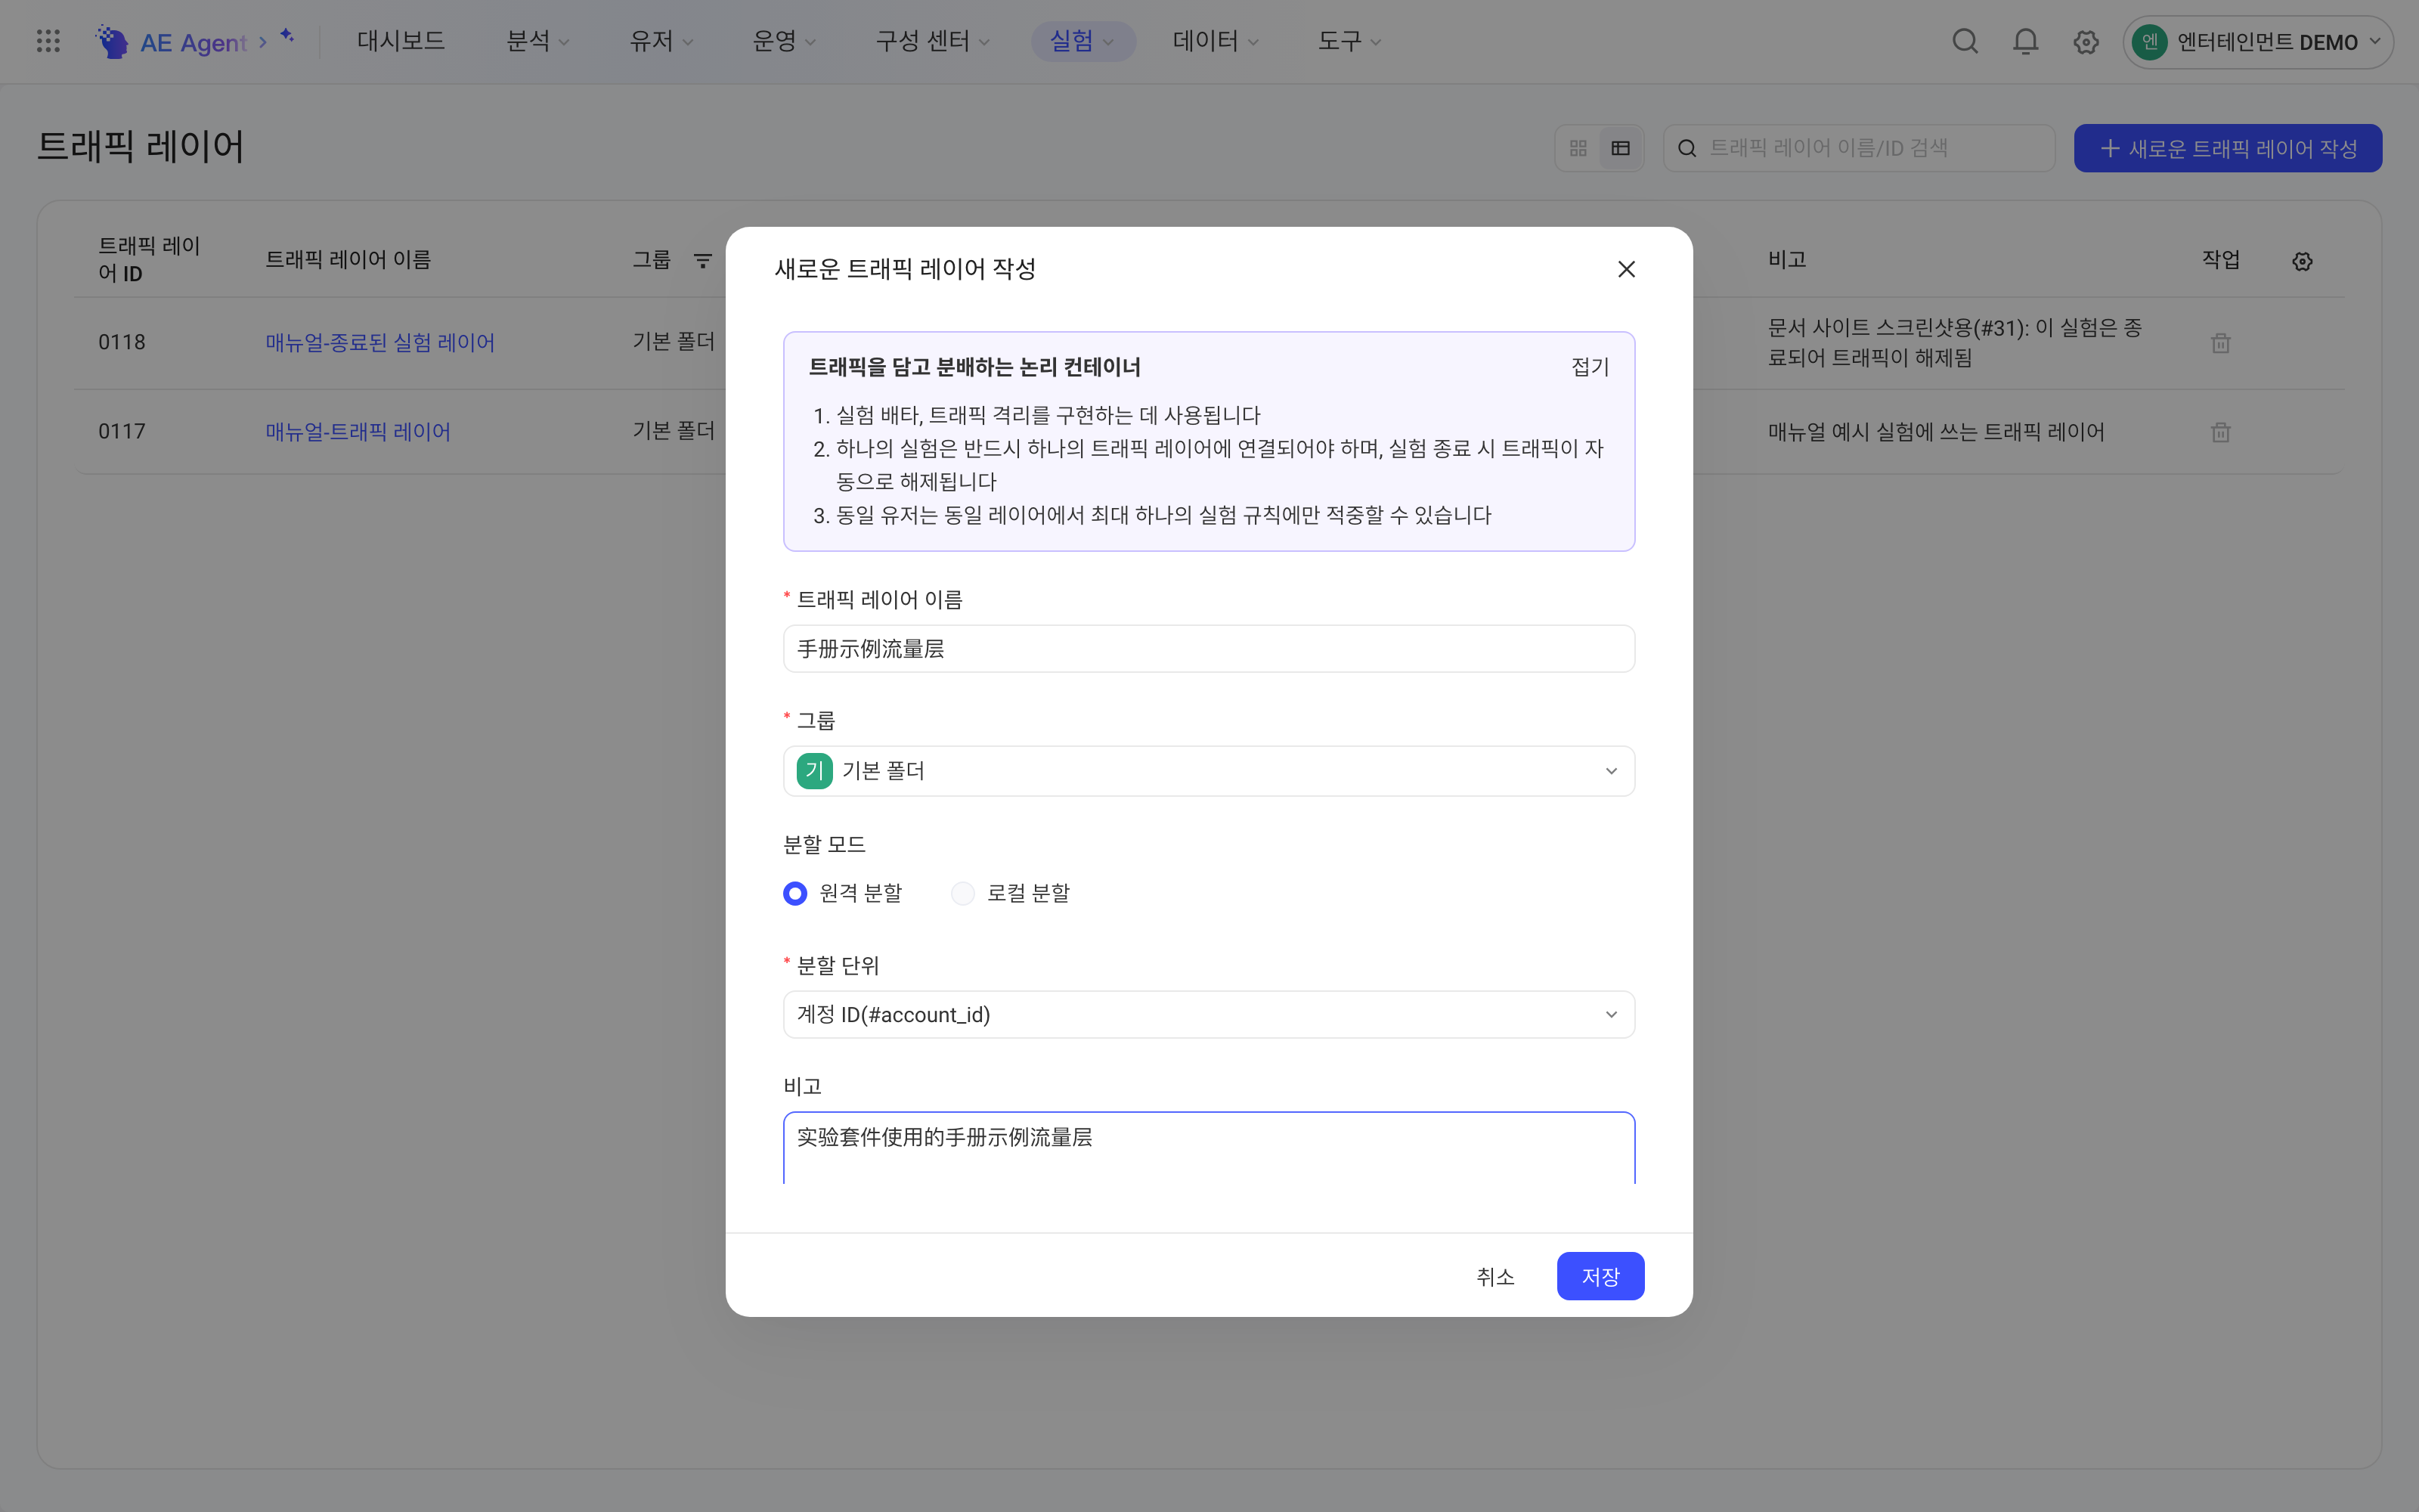Viewport: 2419px width, 1512px height.
Task: Delete traffic layer 0117 trash icon
Action: pos(2220,432)
